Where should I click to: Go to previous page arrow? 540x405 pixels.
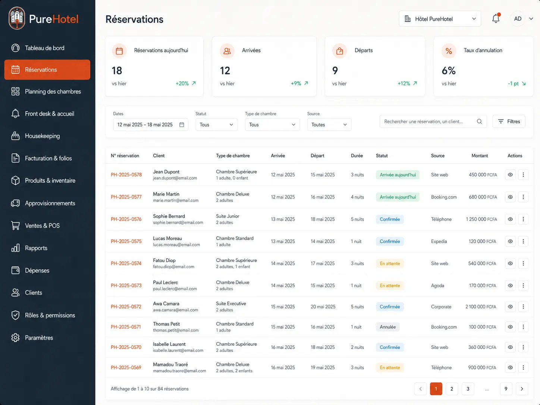click(420, 389)
